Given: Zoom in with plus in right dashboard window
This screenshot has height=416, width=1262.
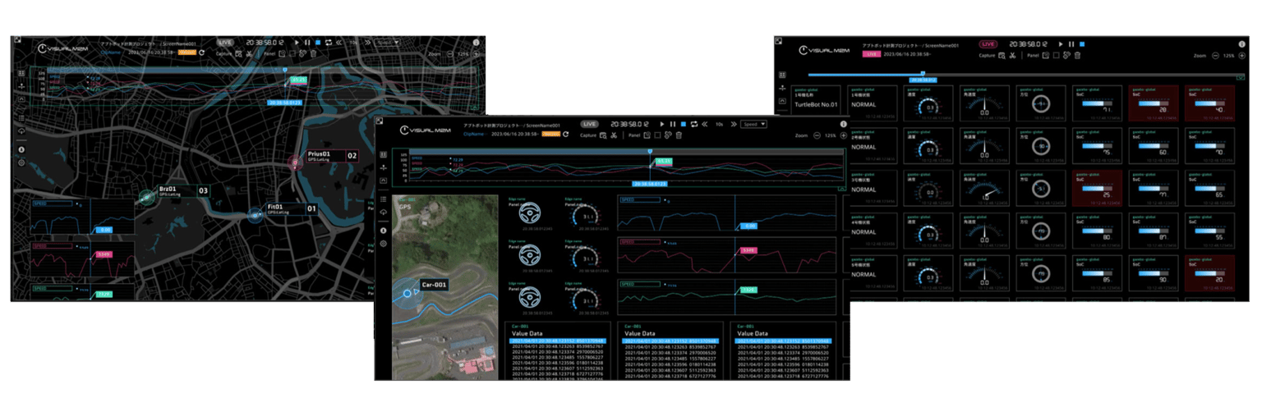Looking at the screenshot, I should [x=1241, y=55].
